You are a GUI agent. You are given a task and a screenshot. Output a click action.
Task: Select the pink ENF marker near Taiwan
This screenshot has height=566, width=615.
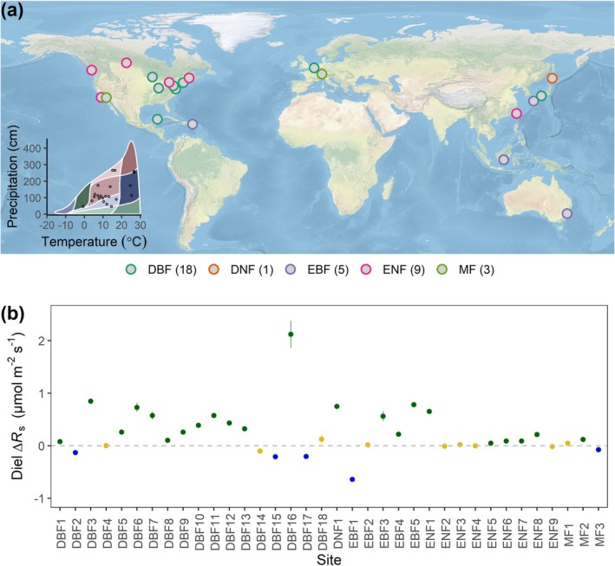(517, 114)
